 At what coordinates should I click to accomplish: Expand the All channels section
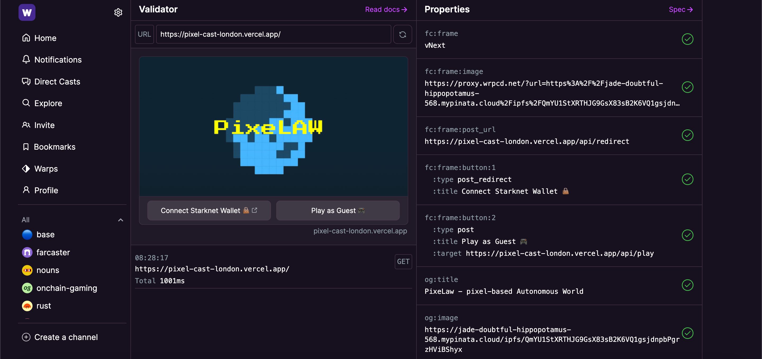click(x=120, y=220)
